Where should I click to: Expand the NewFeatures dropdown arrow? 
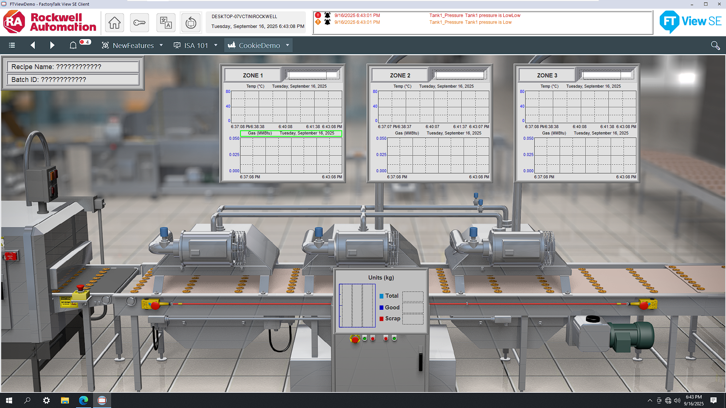point(161,45)
